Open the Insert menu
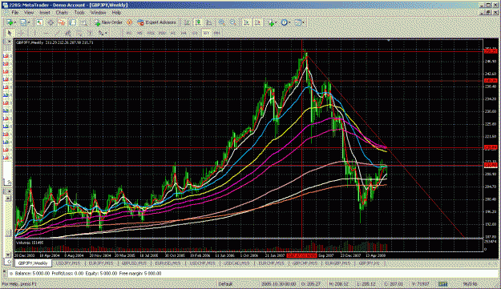 click(x=45, y=13)
